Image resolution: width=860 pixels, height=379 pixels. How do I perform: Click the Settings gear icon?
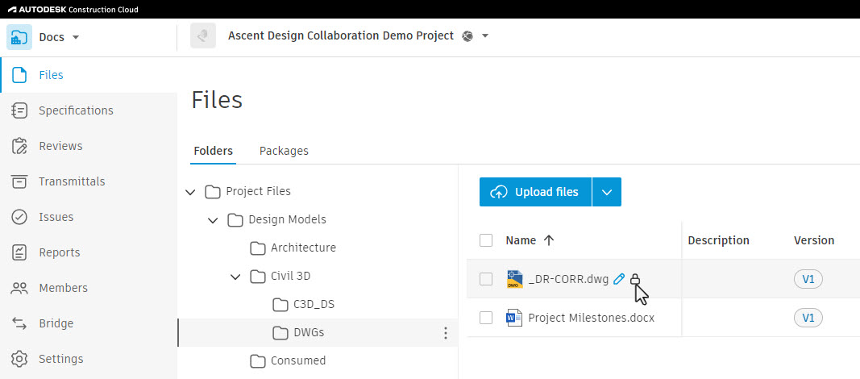click(19, 360)
